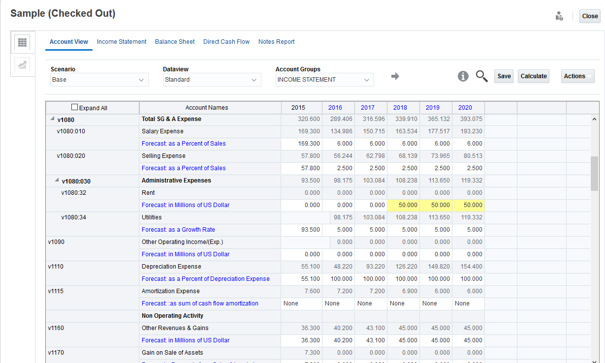Open the Scenario dropdown showing Base
The width and height of the screenshot is (605, 363).
pyautogui.click(x=98, y=80)
